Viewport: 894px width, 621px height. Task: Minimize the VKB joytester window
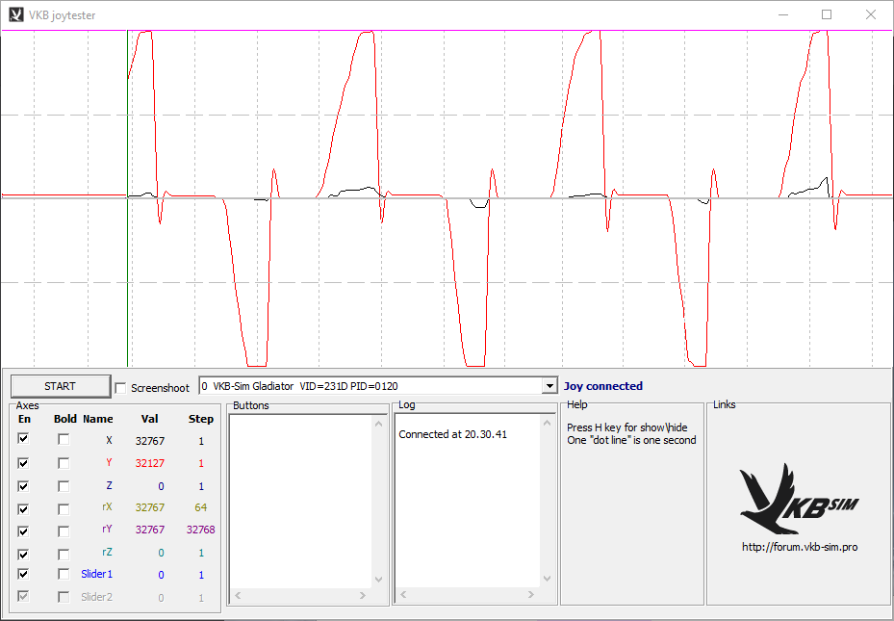(x=782, y=14)
